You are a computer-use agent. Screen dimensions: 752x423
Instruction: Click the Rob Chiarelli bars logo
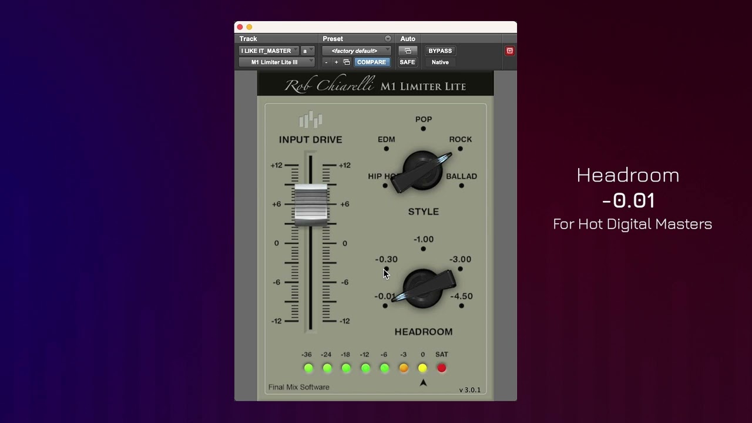(x=311, y=120)
